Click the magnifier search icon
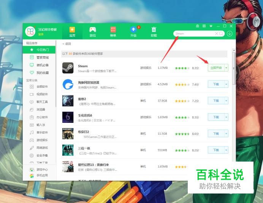Image resolution: width=263 pixels, height=203 pixels. (221, 33)
